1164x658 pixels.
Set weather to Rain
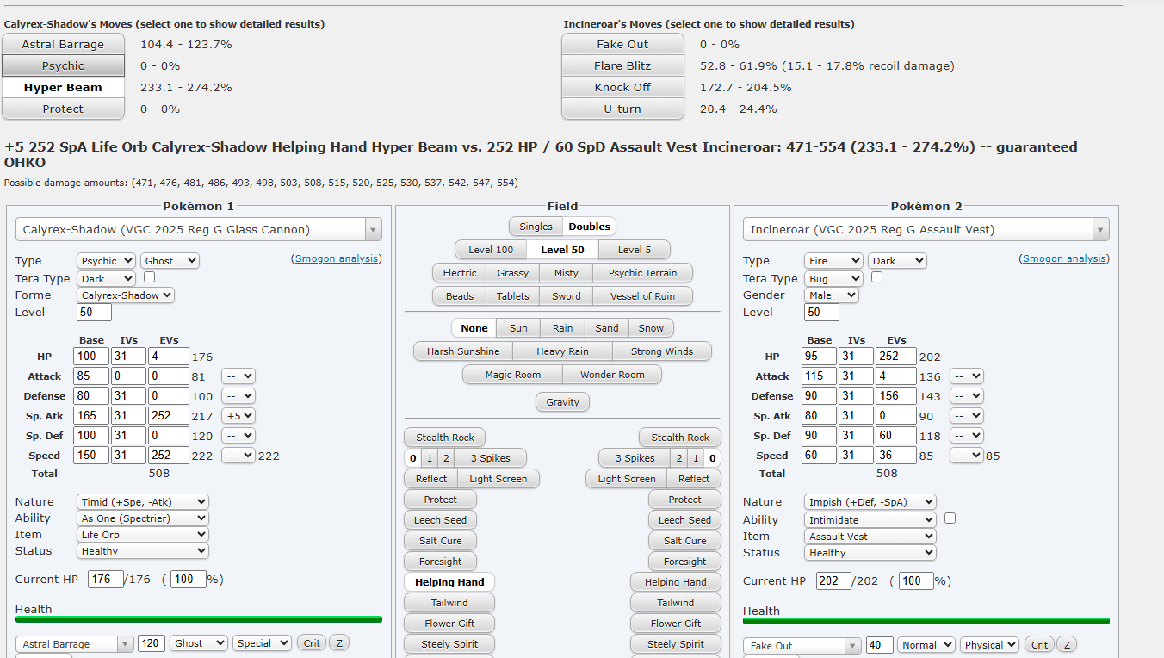(x=563, y=328)
